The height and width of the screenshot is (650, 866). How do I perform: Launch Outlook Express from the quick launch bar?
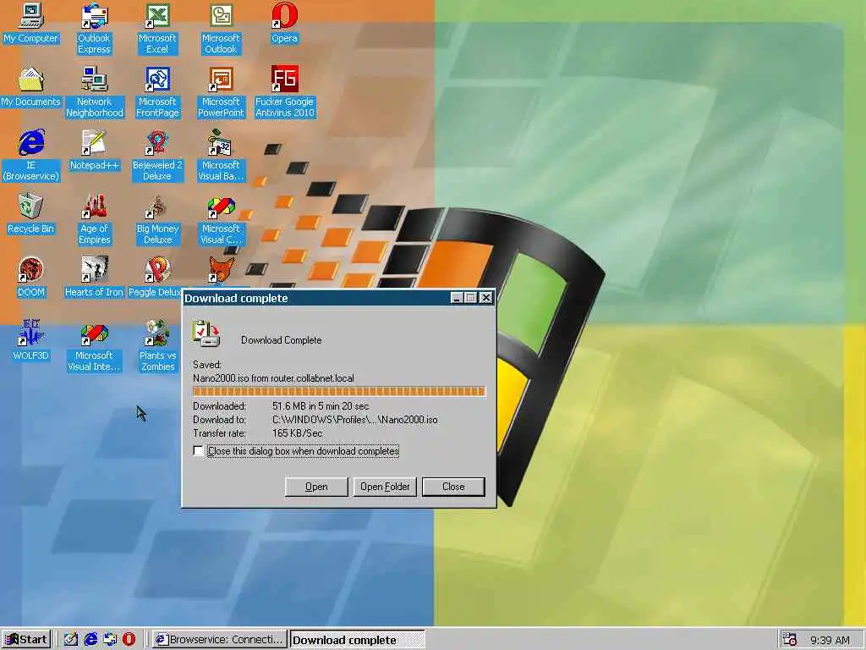[x=110, y=639]
